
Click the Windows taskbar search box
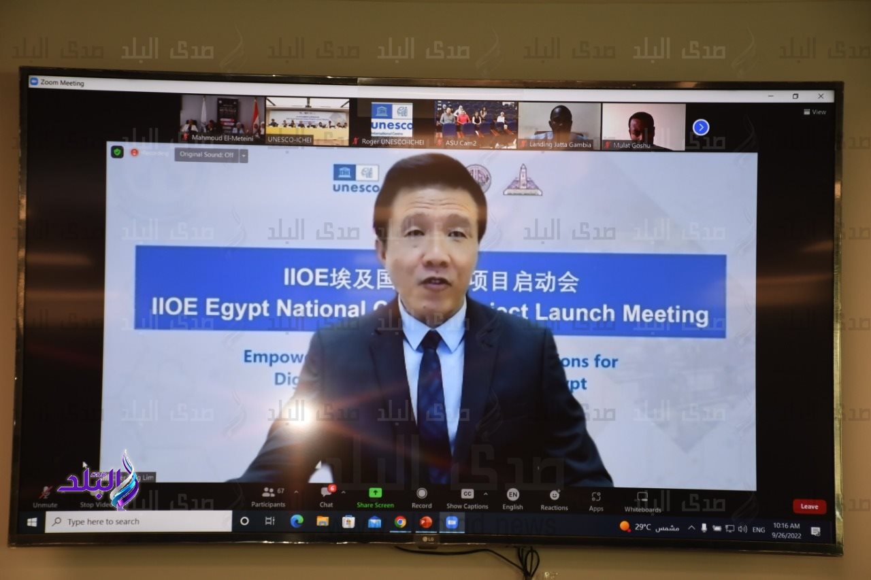point(139,522)
